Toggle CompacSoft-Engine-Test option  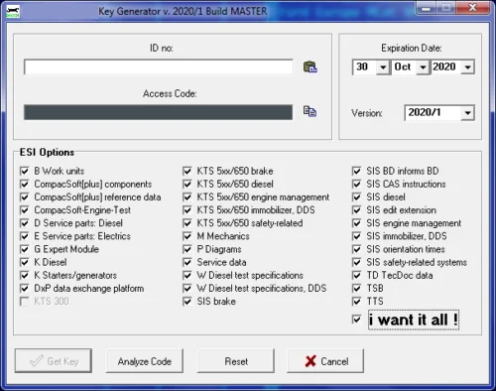(25, 210)
